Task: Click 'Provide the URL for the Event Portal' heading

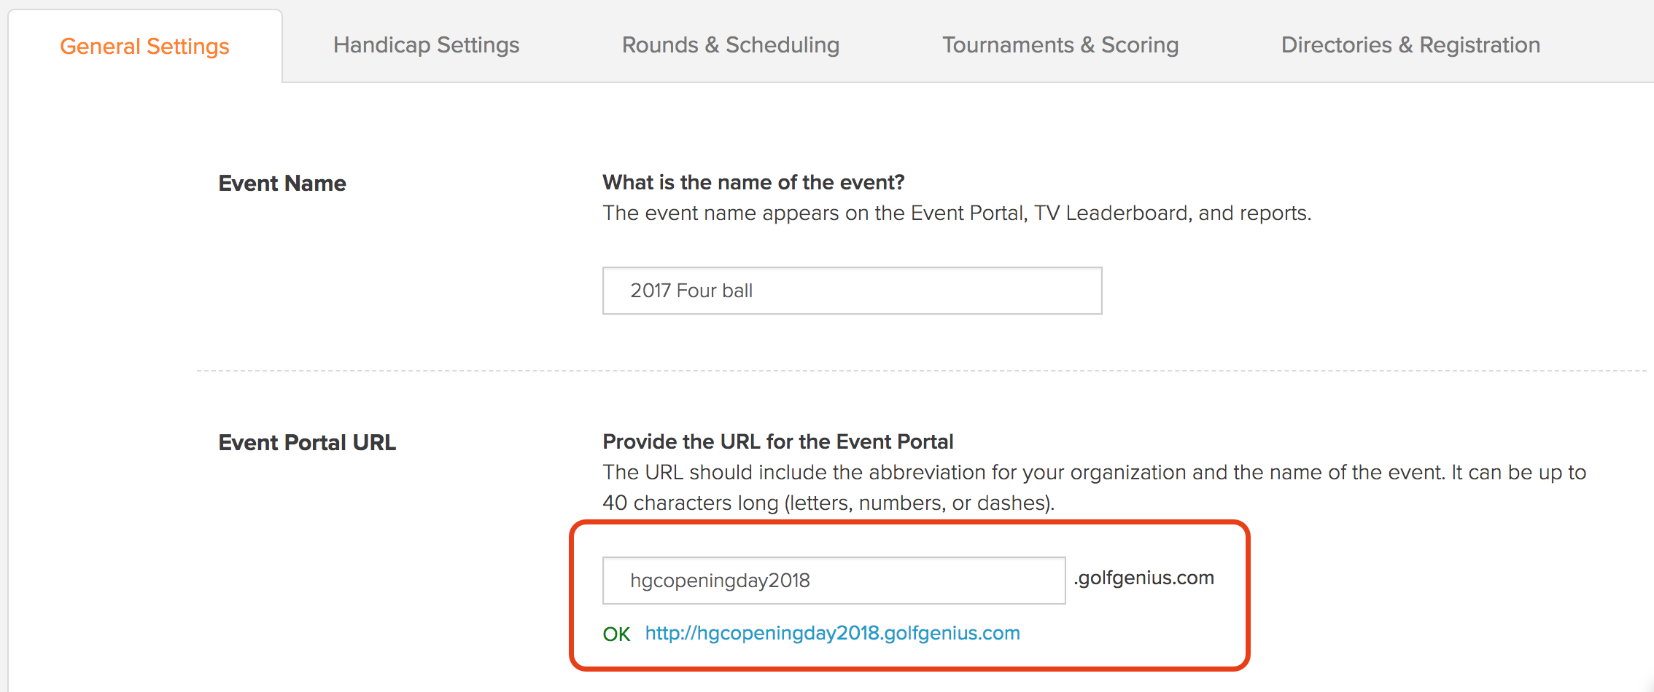Action: (x=777, y=441)
